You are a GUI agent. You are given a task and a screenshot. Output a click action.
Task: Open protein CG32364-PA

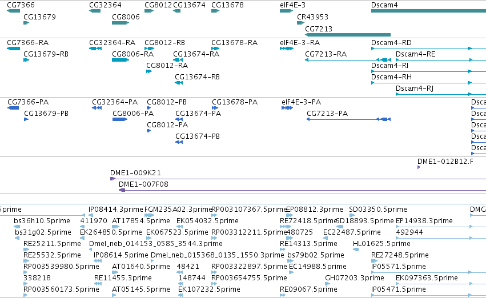pyautogui.click(x=115, y=102)
